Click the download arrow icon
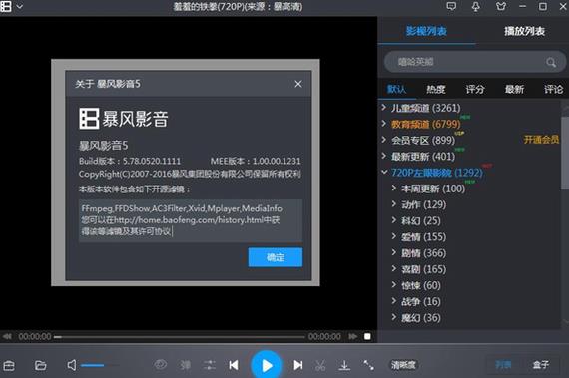569x378 pixels. pyautogui.click(x=344, y=365)
